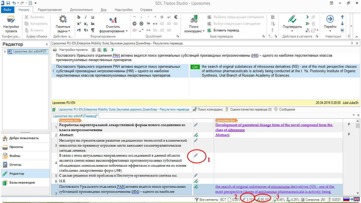Switch to the Поиск конкорданс tab

[208, 109]
